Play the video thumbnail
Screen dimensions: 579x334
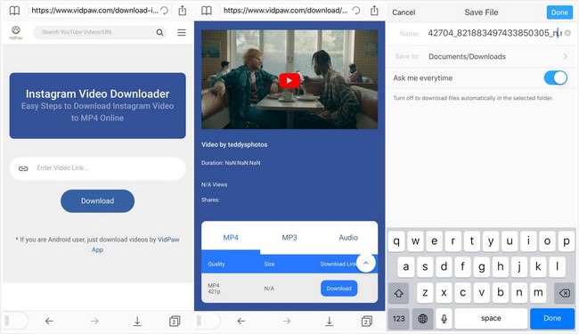[x=289, y=80]
